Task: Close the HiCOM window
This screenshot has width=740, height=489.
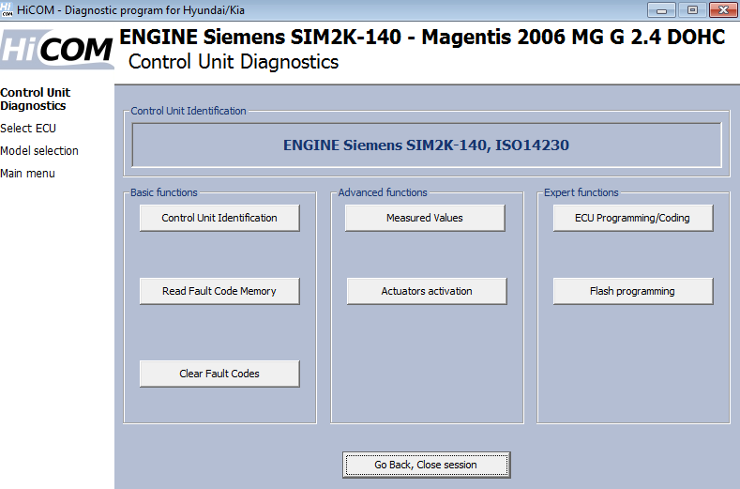Action: tap(723, 10)
